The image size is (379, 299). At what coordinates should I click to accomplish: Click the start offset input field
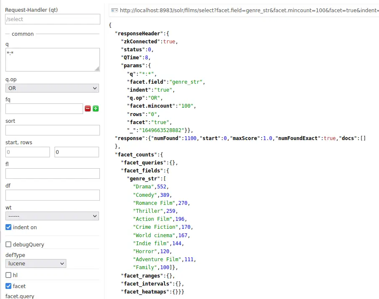tap(28, 152)
